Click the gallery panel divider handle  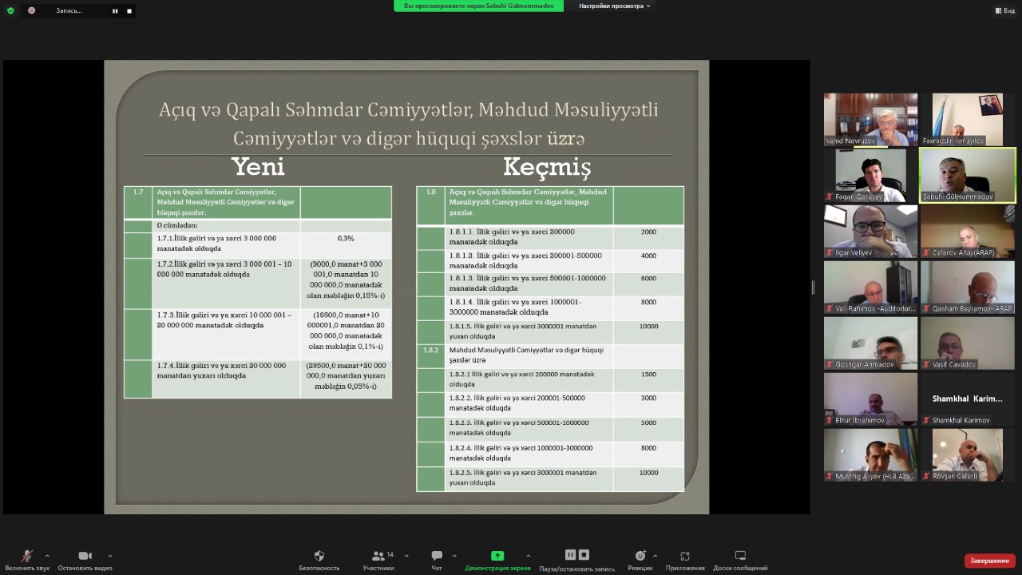point(813,287)
